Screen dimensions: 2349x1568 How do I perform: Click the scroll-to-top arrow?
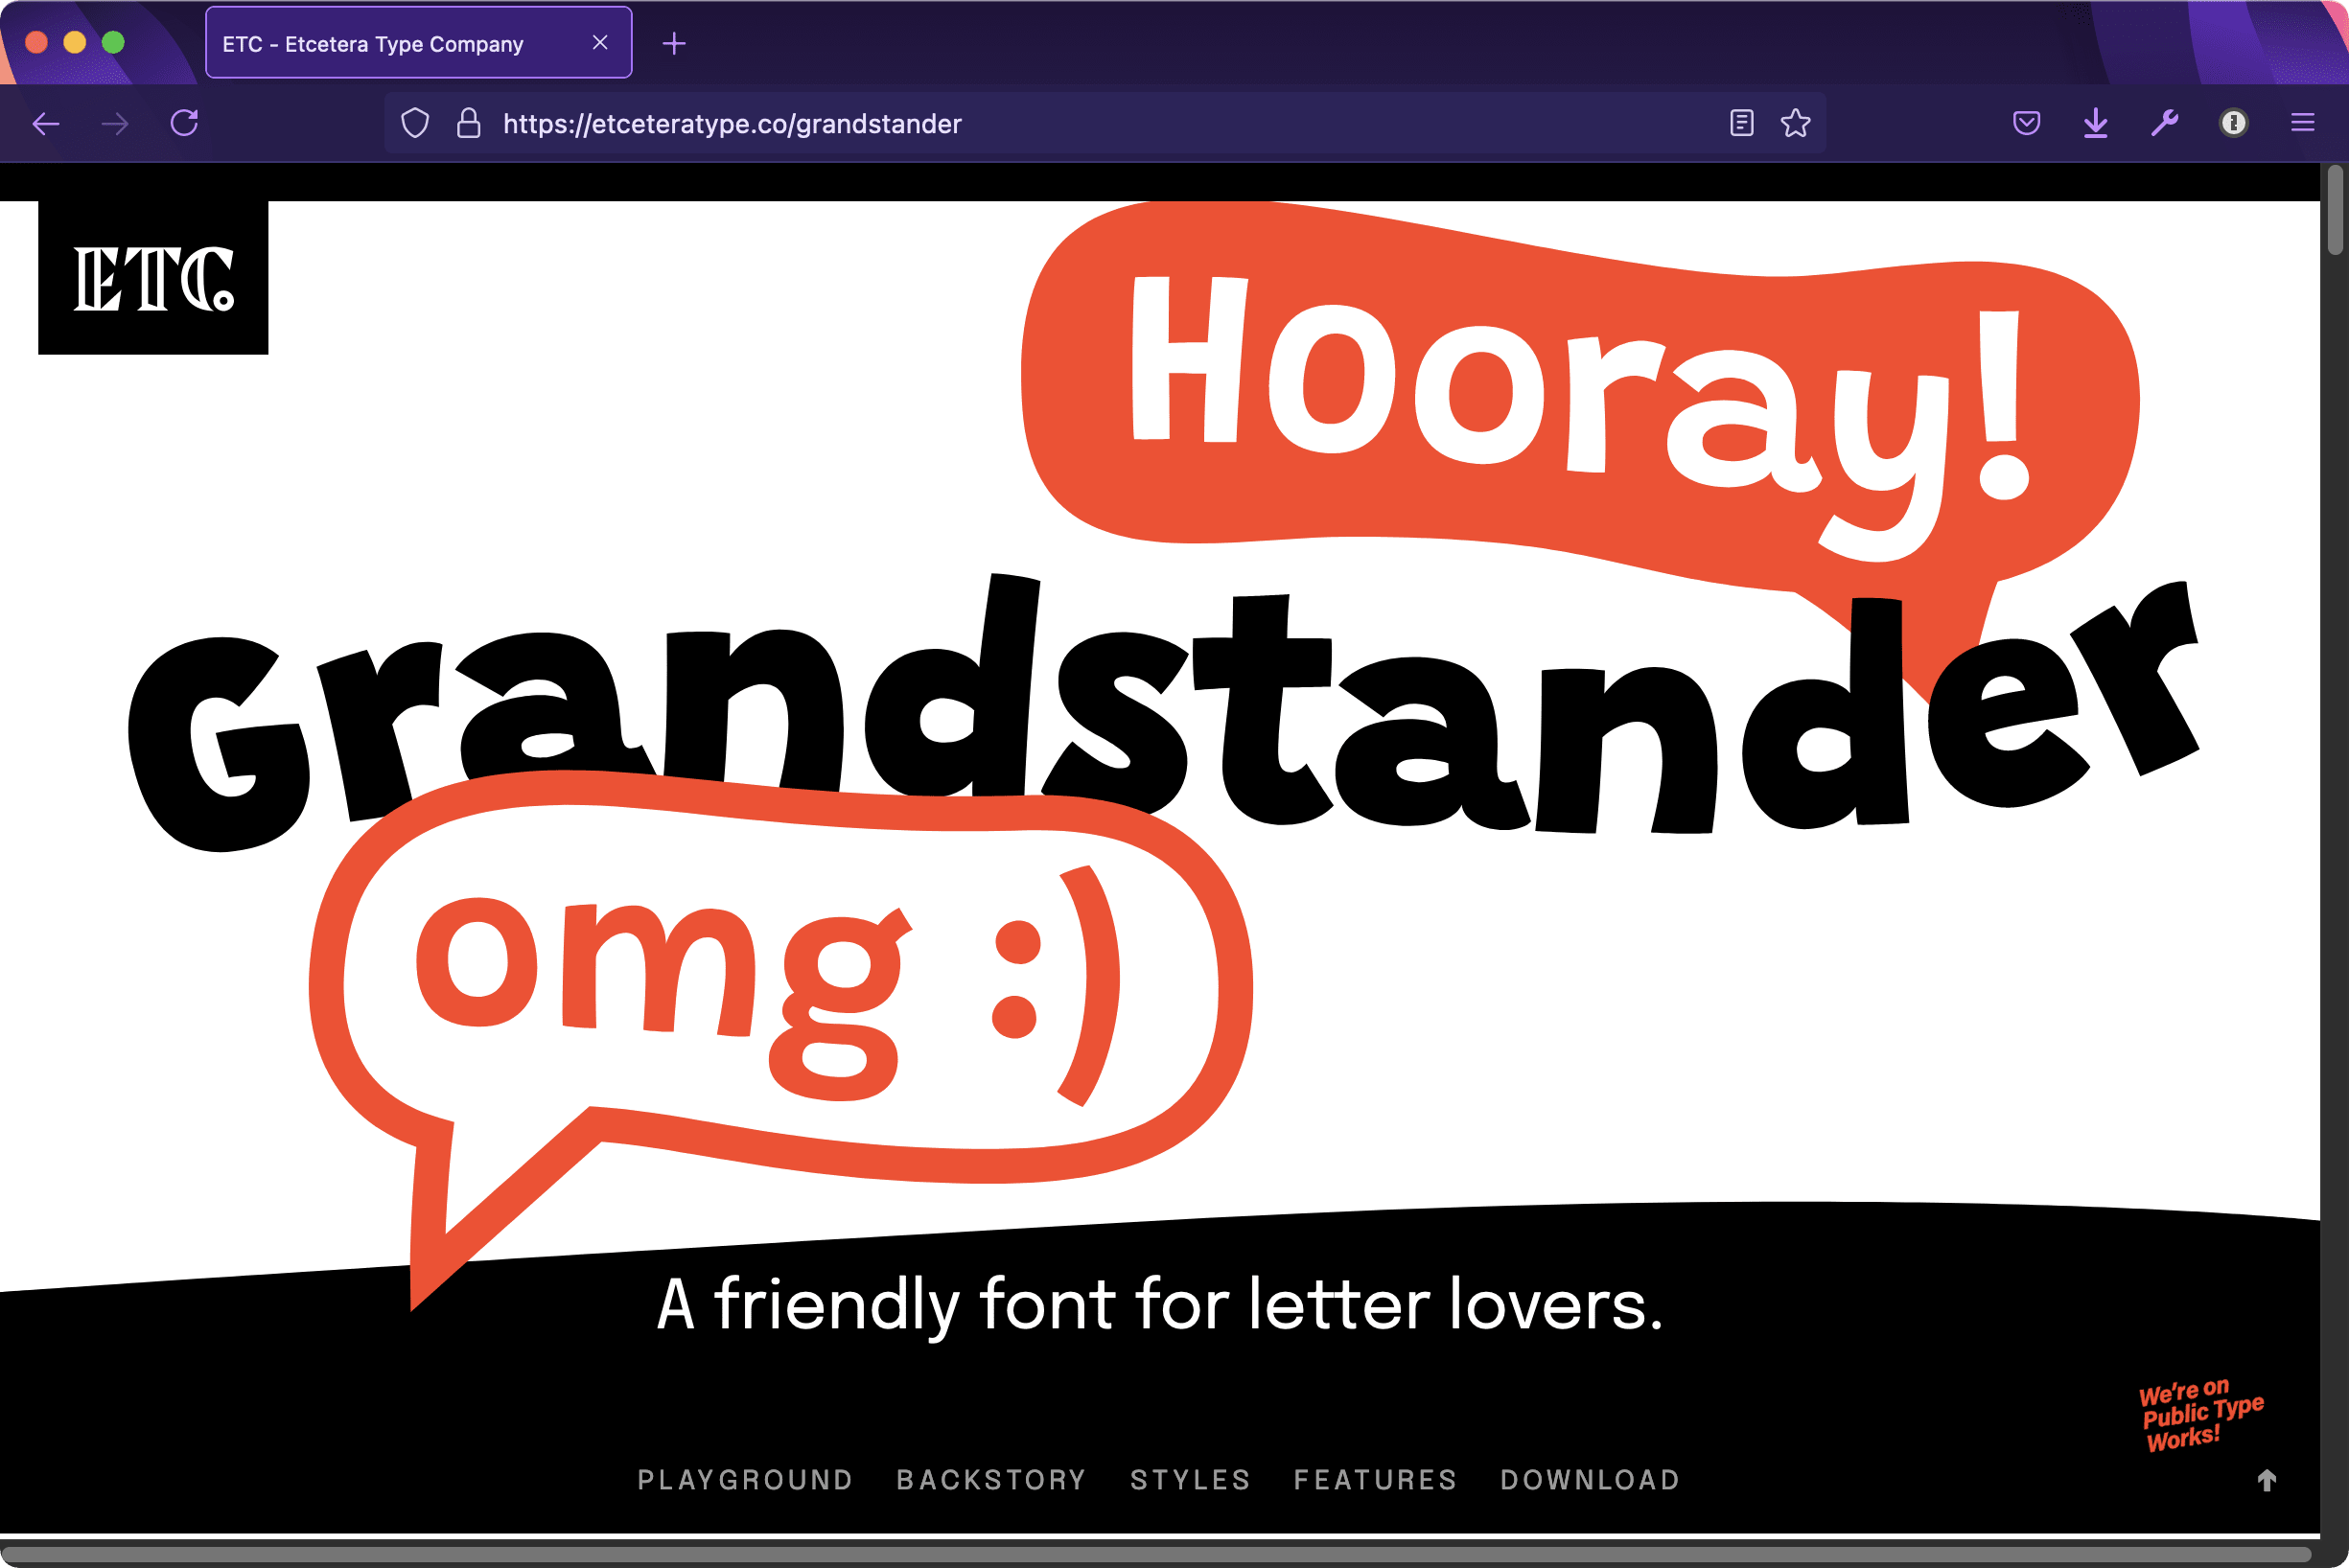click(x=2266, y=1480)
